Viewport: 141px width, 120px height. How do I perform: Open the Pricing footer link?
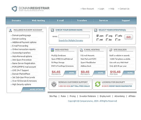(x=72, y=96)
